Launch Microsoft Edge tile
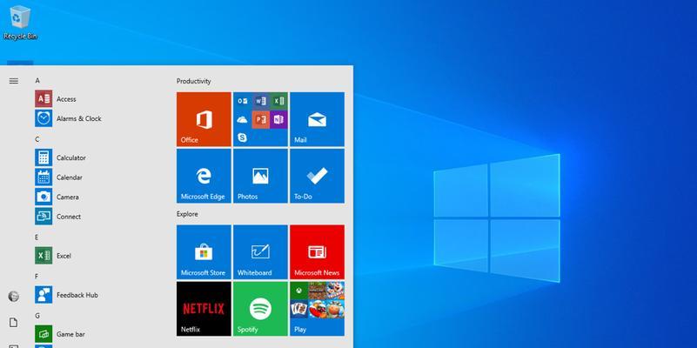 (x=204, y=176)
